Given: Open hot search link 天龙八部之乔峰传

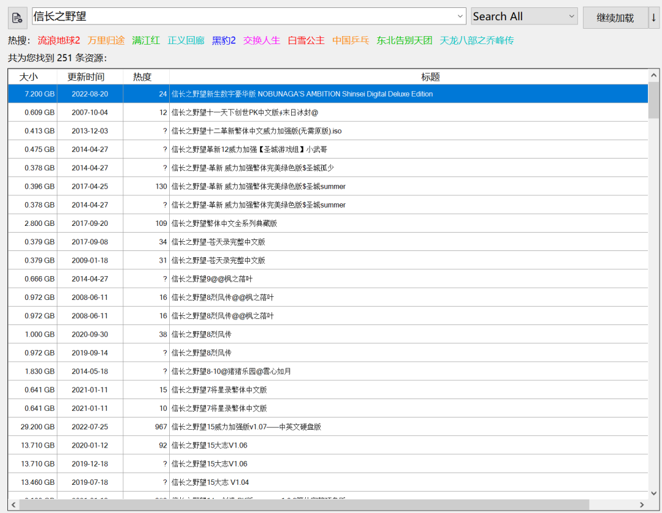Looking at the screenshot, I should [477, 40].
